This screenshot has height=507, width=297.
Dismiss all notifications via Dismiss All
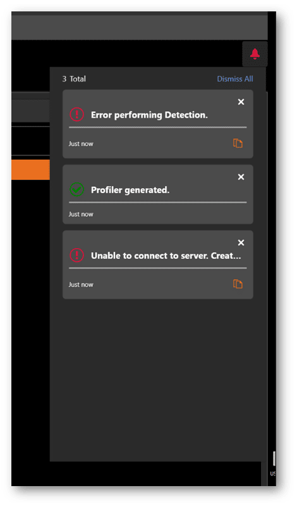(234, 79)
